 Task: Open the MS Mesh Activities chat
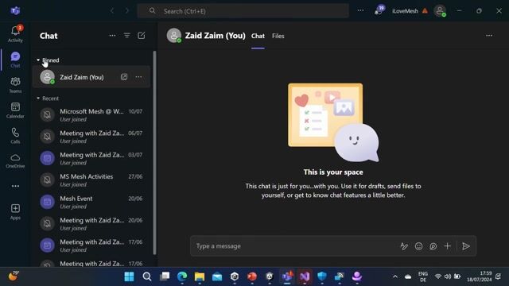(91, 180)
